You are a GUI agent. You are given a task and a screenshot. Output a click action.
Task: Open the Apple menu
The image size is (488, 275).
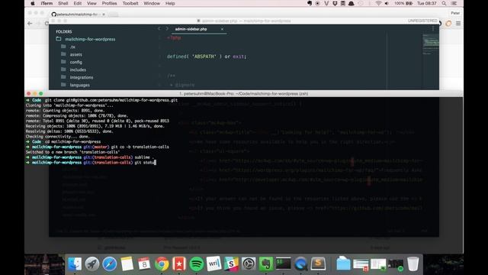pos(33,3)
